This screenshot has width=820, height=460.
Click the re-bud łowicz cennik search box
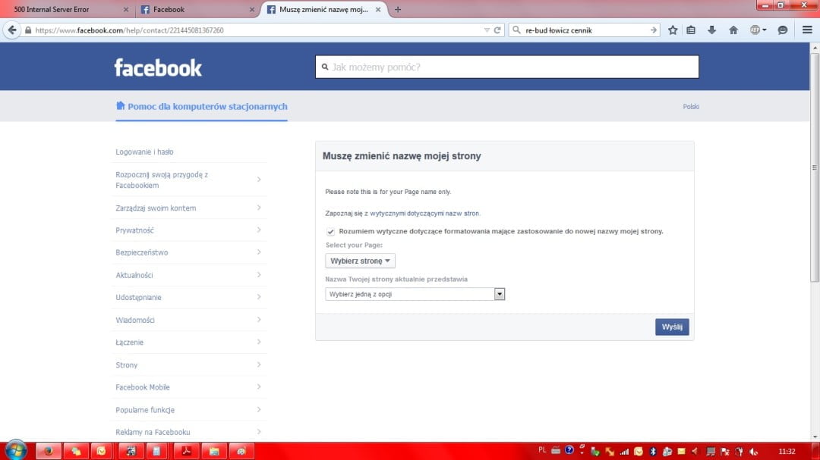pyautogui.click(x=585, y=30)
